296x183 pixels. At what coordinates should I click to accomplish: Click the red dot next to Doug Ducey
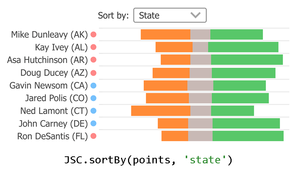94,73
